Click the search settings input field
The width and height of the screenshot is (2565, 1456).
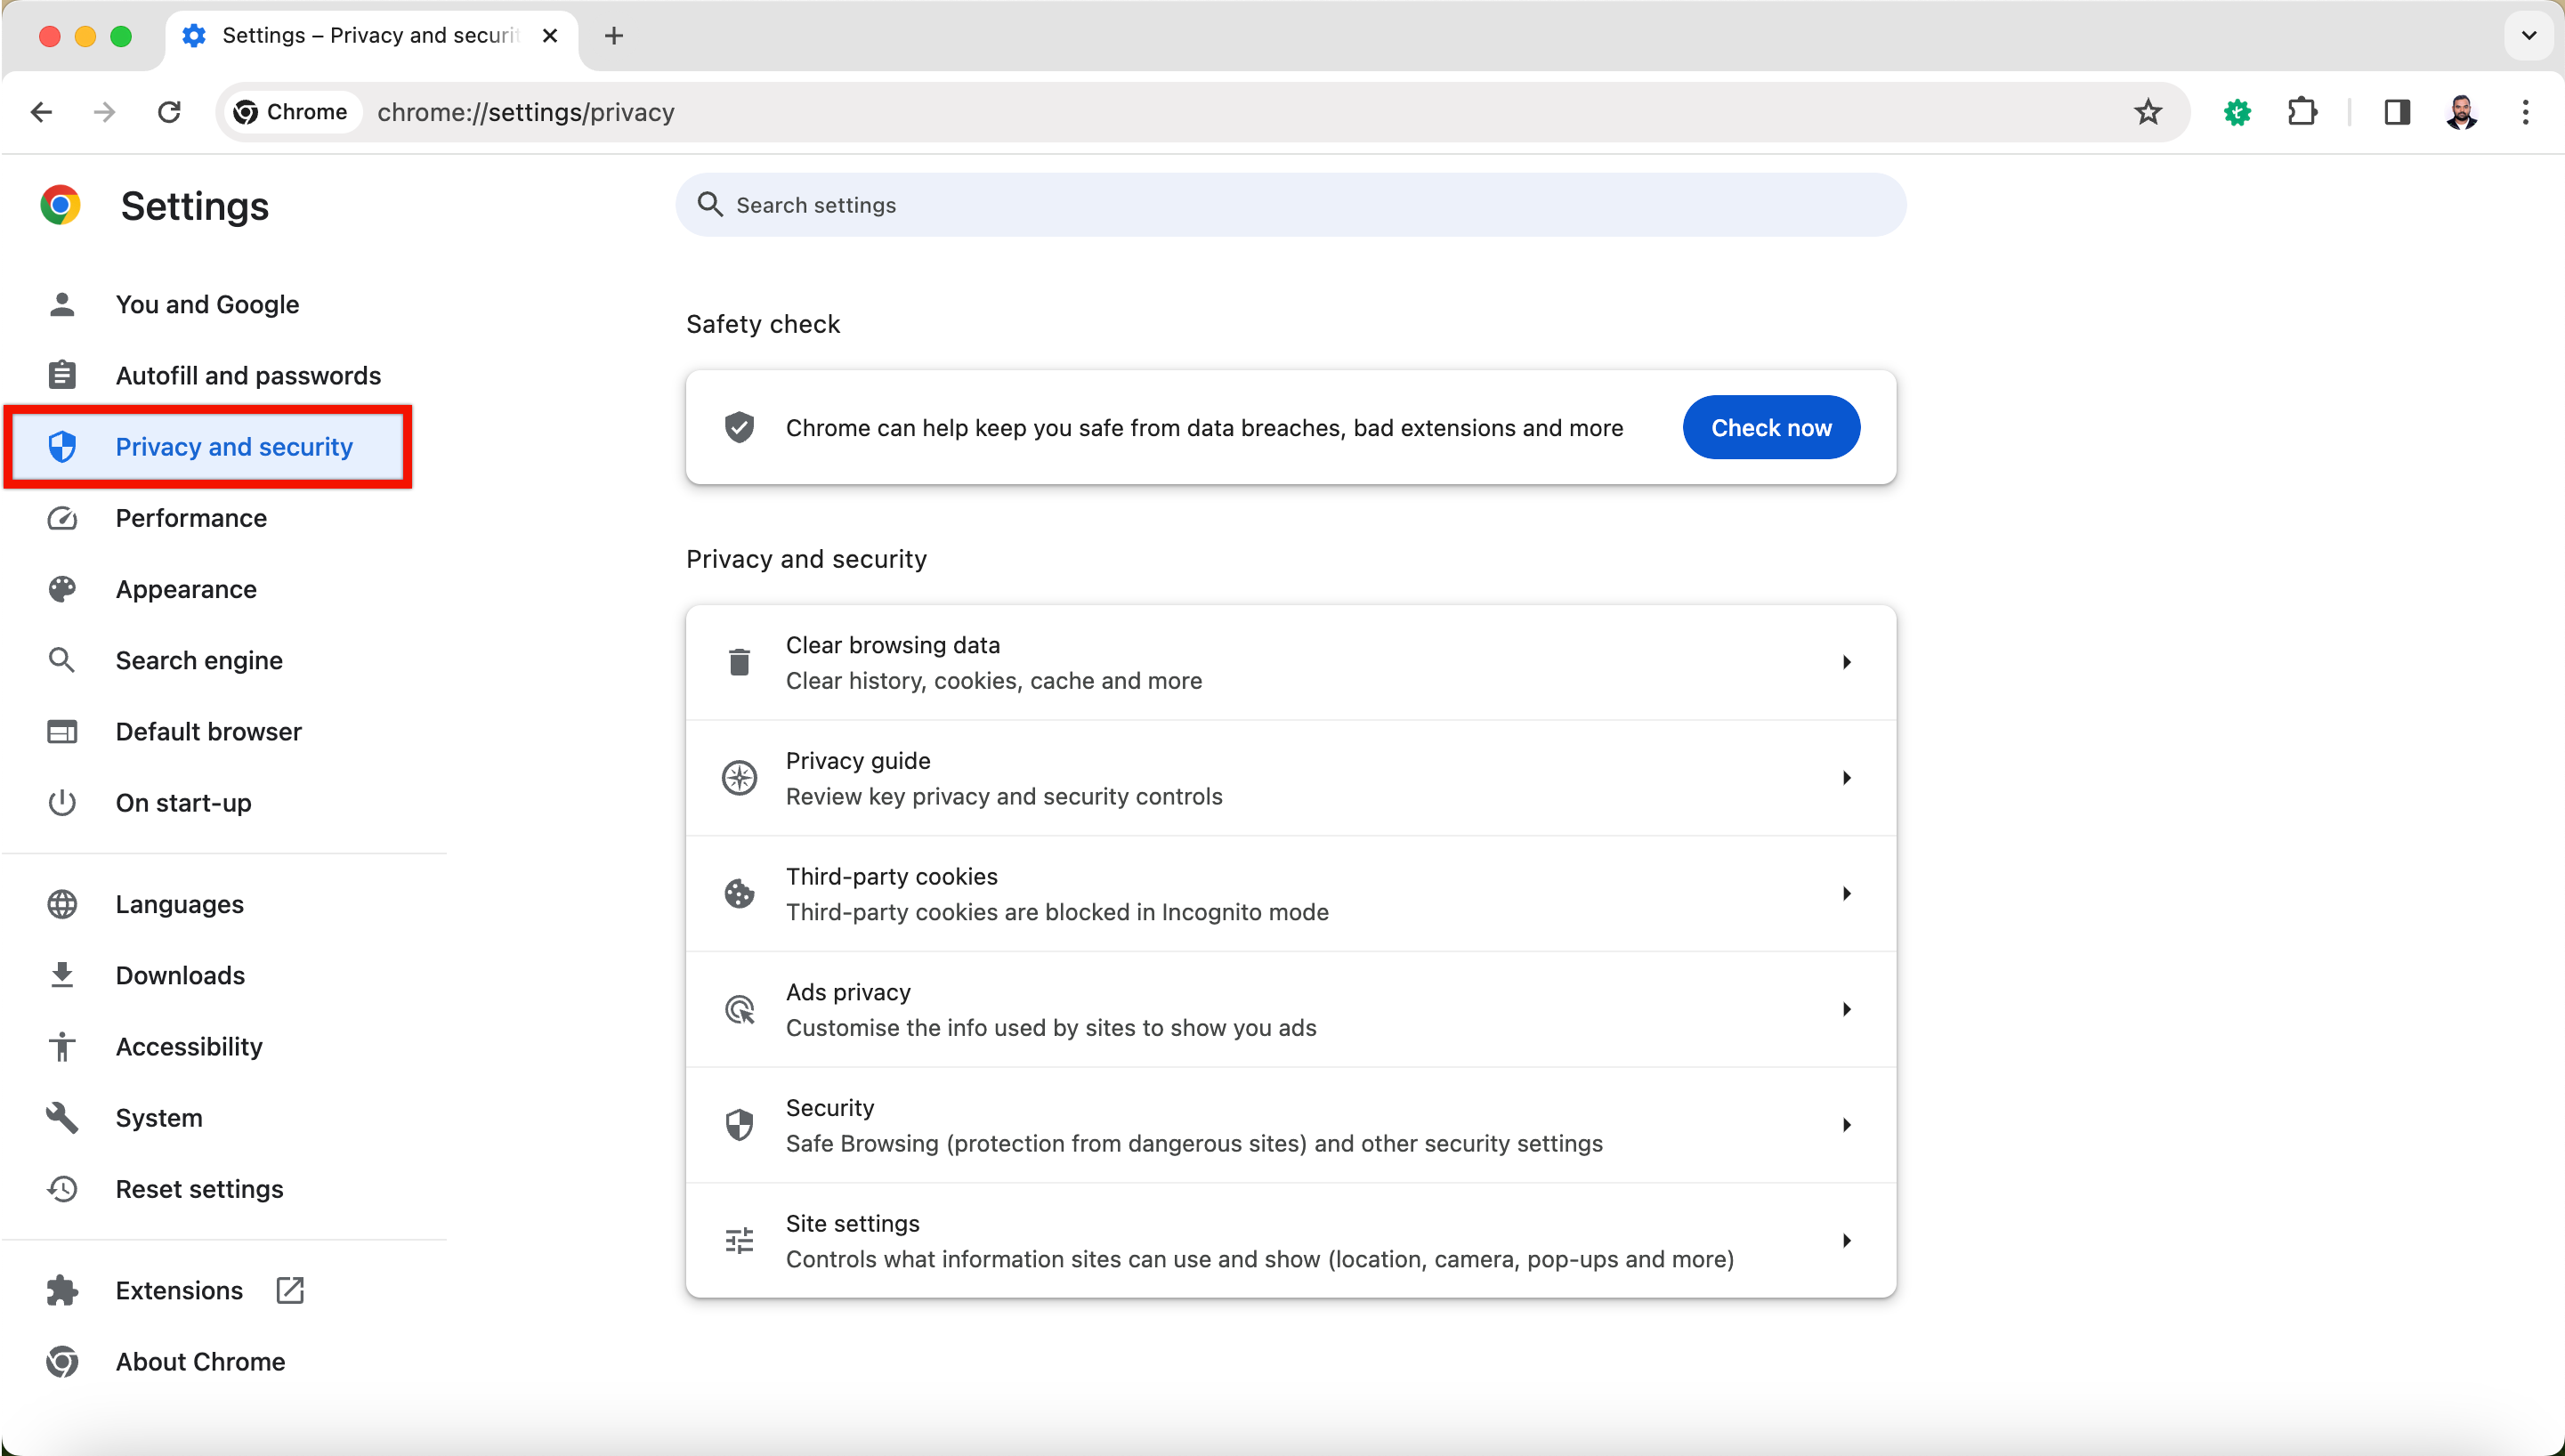tap(1293, 204)
